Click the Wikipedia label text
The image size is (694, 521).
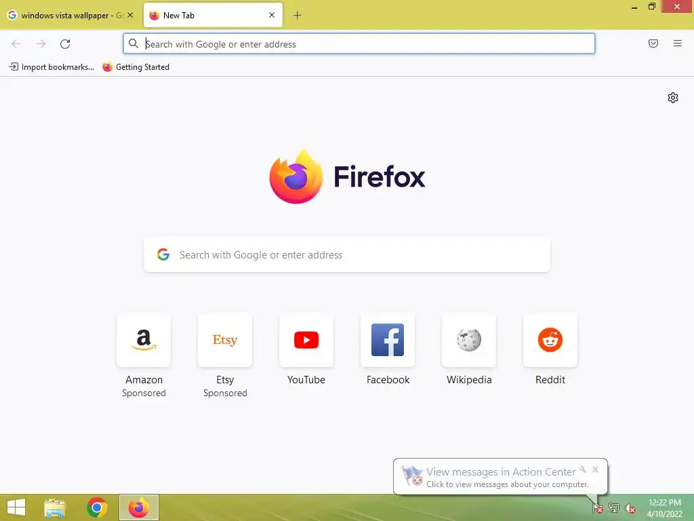(469, 380)
